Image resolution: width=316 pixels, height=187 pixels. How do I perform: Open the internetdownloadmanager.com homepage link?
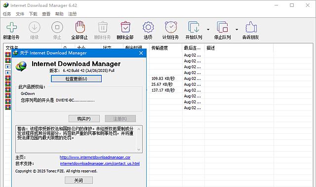pos(95,157)
